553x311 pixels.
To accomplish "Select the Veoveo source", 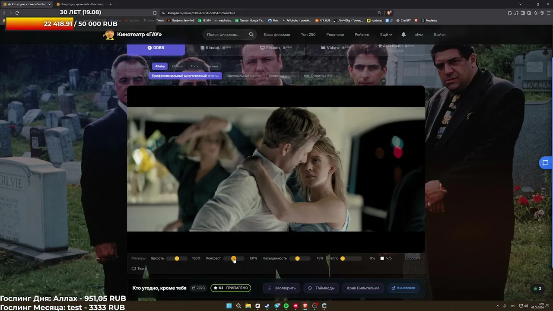I will 212,66.
